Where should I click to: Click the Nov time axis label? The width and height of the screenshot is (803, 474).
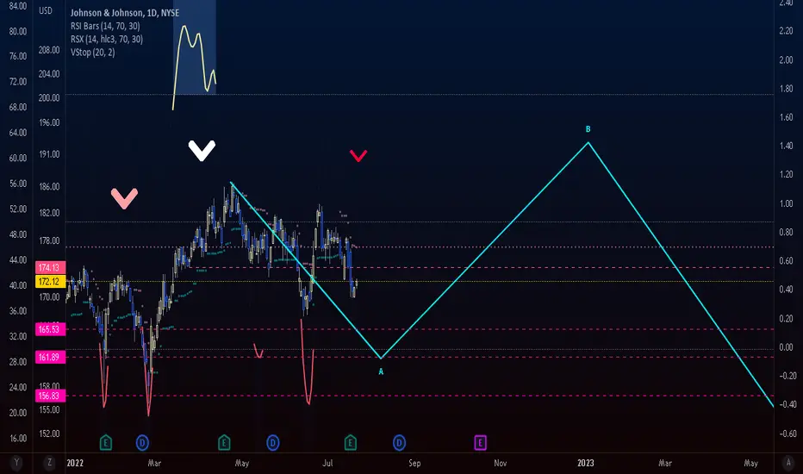(501, 463)
